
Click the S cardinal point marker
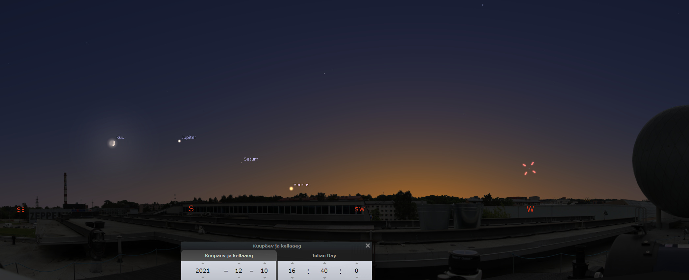click(x=191, y=208)
